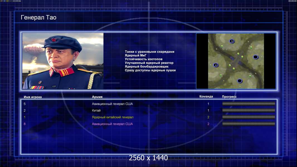This screenshot has width=297, height=167.
Task: Click the 'Армия' column header
Action: [x=97, y=97]
